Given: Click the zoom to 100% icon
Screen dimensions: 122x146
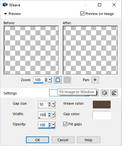Looking at the screenshot, I should pos(67,80).
